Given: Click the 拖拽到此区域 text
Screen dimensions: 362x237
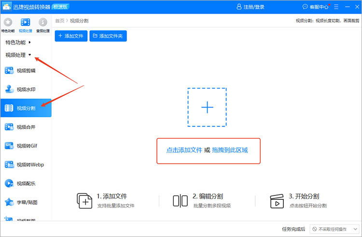Looking at the screenshot, I should coord(230,150).
